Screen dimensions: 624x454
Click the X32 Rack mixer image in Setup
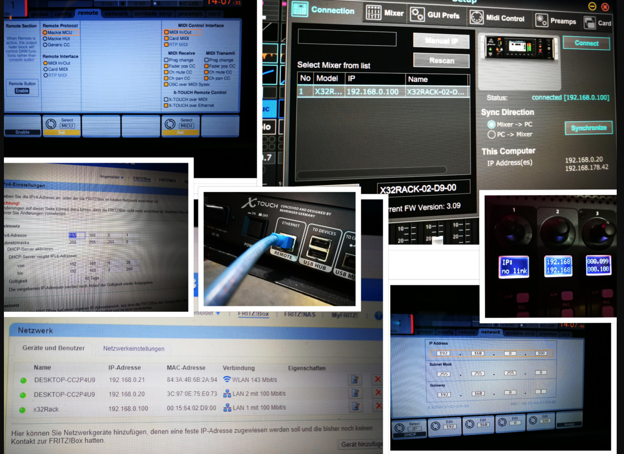point(519,48)
